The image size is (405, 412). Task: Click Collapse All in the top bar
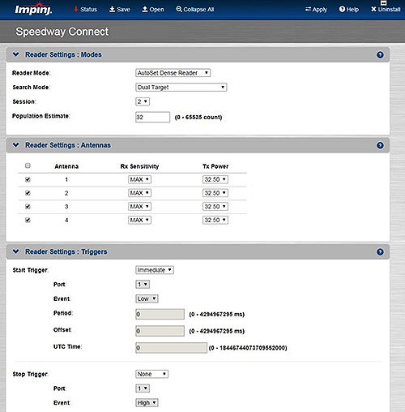(195, 10)
